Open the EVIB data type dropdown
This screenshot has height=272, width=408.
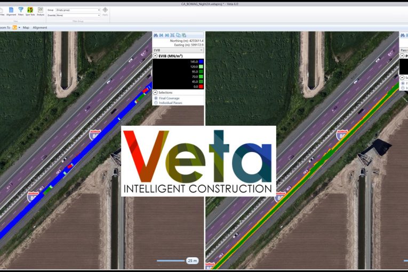tap(178, 50)
